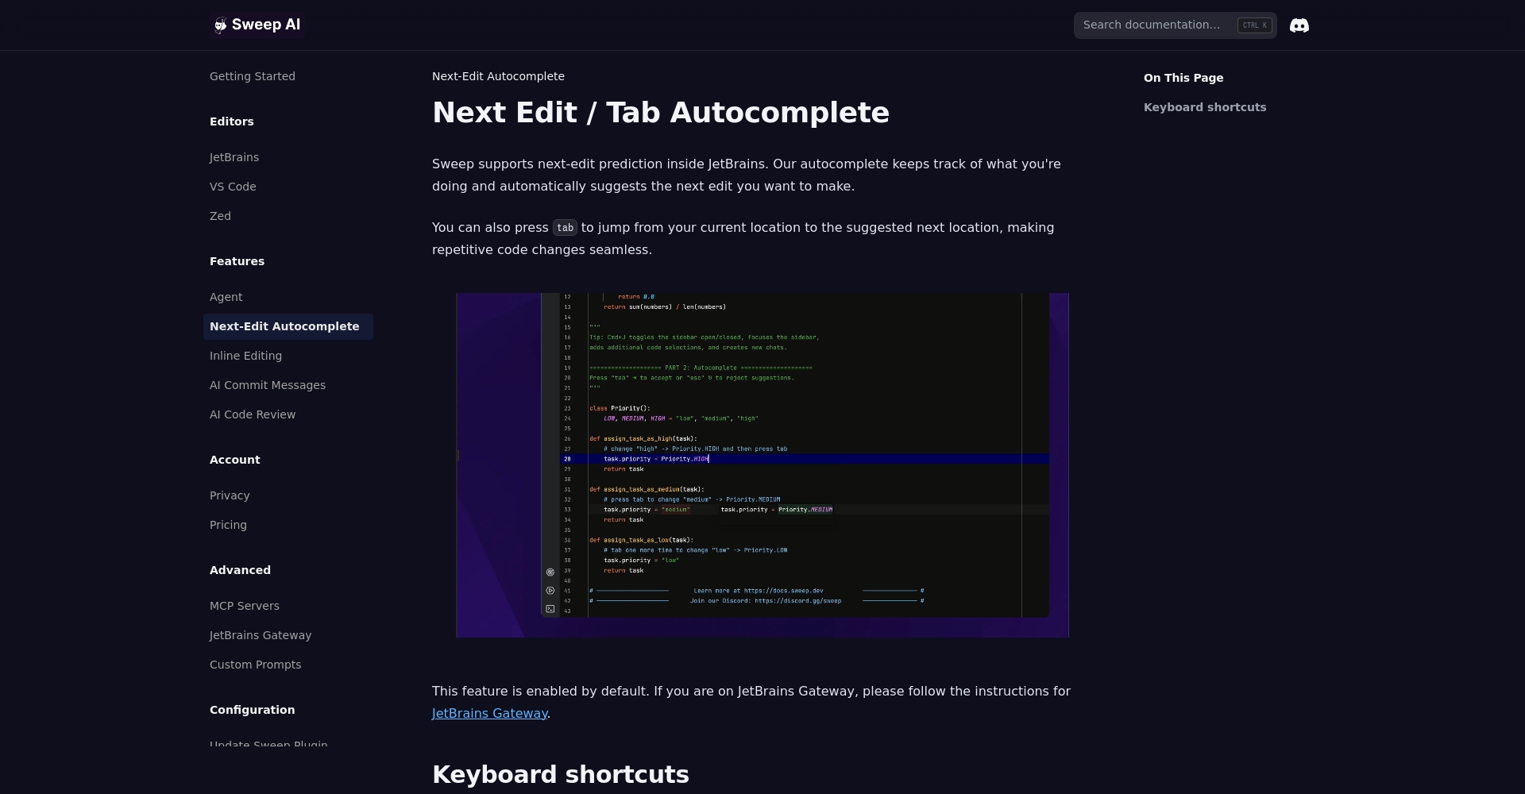
Task: Click the Editors sidebar section title
Action: coord(232,121)
